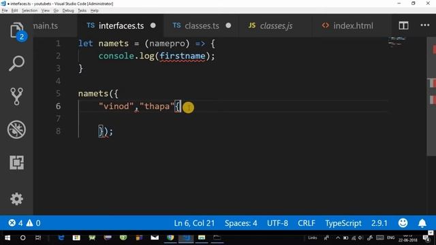
Task: Open the View menu
Action: pyautogui.click(x=46, y=11)
